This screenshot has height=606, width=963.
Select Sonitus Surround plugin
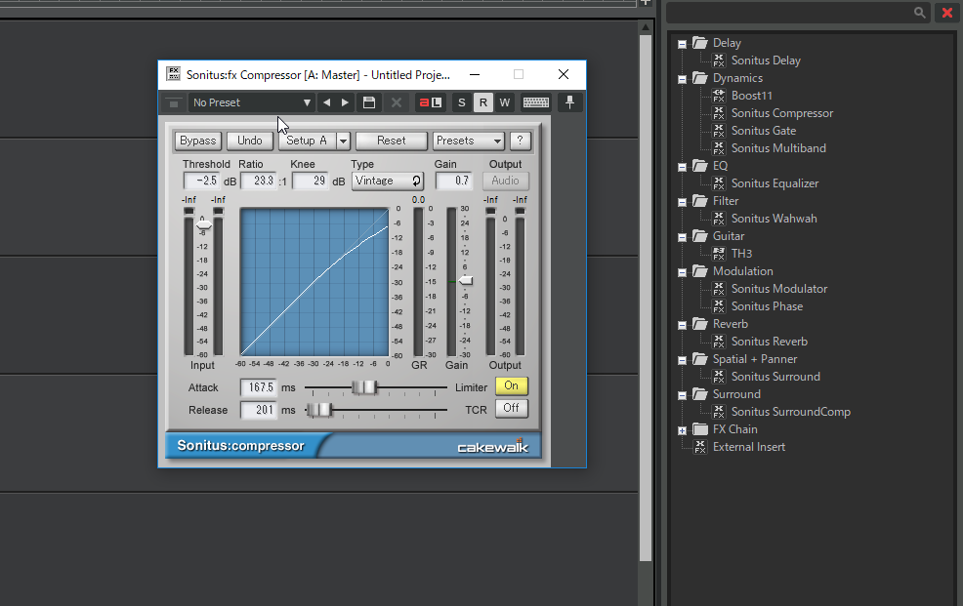[775, 377]
